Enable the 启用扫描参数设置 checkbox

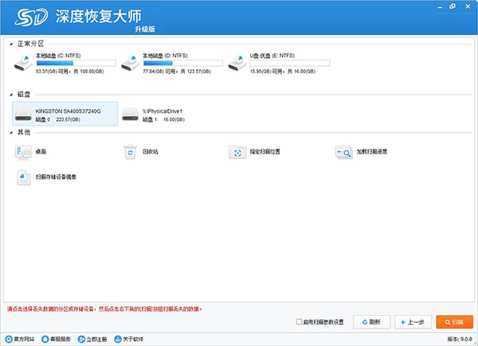[299, 322]
